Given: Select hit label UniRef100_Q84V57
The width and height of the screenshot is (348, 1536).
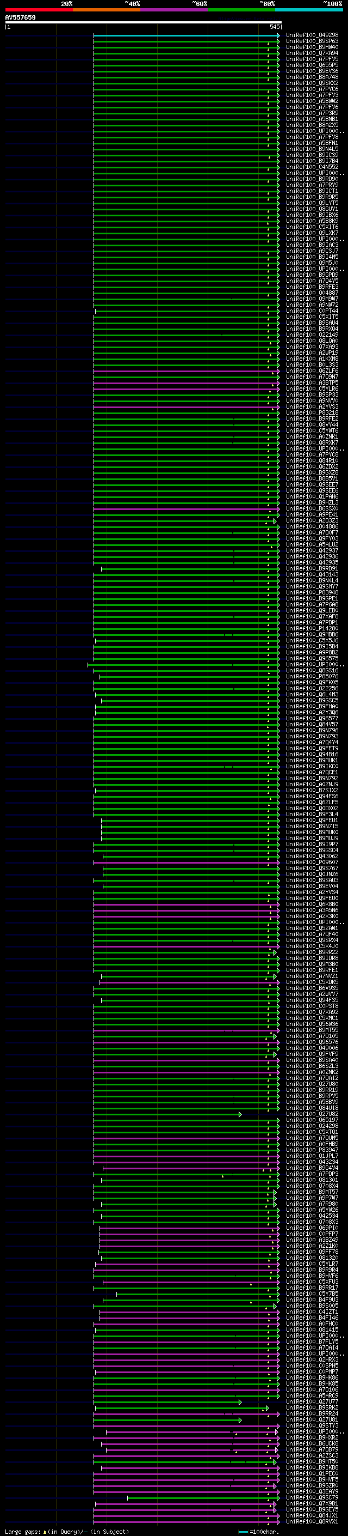Looking at the screenshot, I should [312, 724].
